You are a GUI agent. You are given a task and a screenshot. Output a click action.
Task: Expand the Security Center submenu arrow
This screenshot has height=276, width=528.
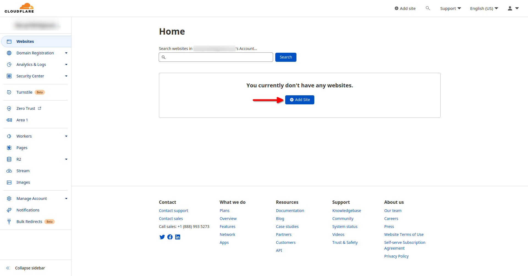pyautogui.click(x=66, y=76)
